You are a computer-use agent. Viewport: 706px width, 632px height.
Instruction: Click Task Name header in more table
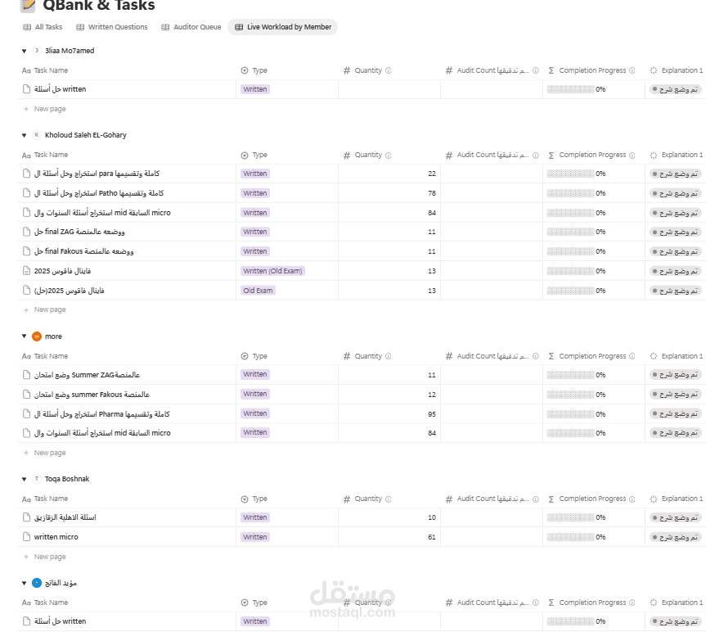pyautogui.click(x=45, y=356)
